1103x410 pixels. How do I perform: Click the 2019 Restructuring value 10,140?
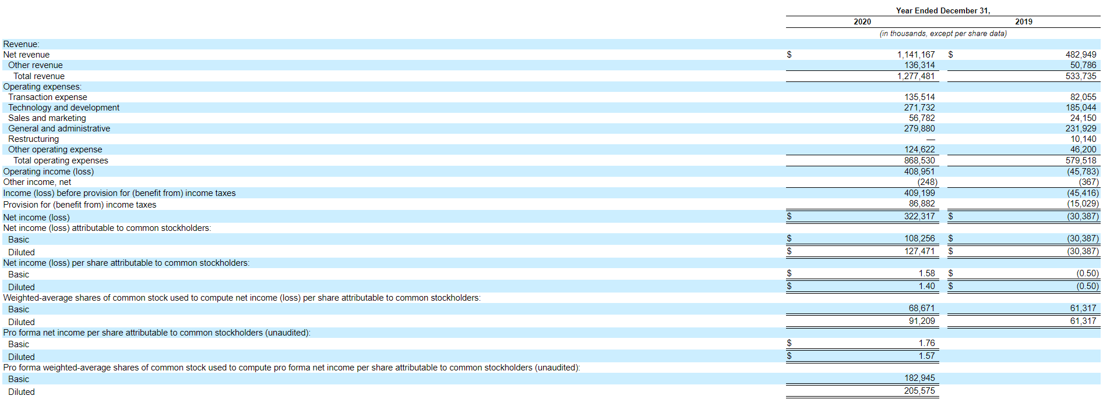1083,139
